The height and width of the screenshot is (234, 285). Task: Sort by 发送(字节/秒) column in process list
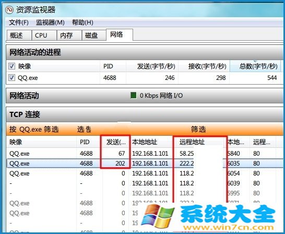152,66
